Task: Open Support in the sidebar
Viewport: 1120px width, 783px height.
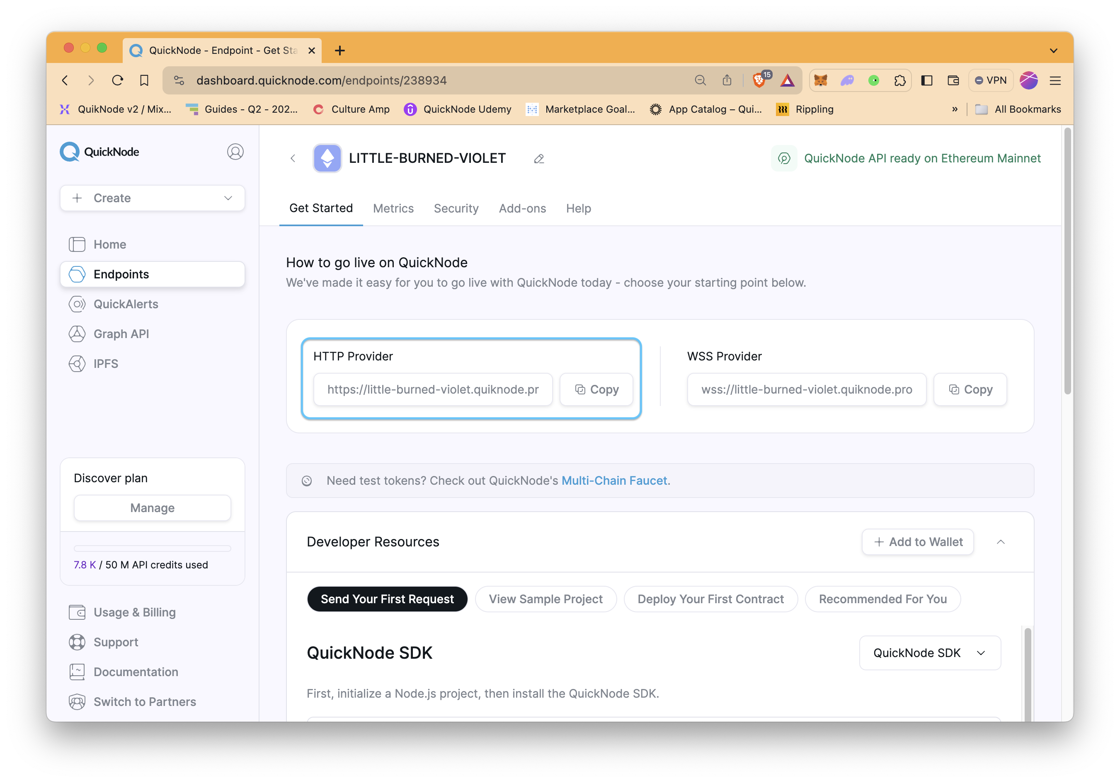Action: 152,642
